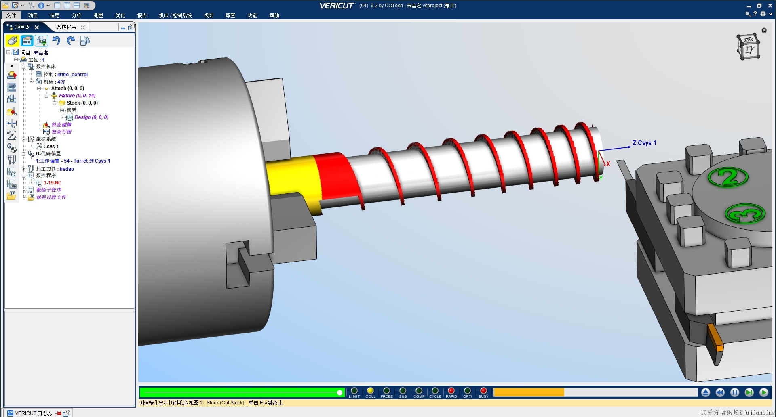Open the 分析 menu

pos(76,15)
